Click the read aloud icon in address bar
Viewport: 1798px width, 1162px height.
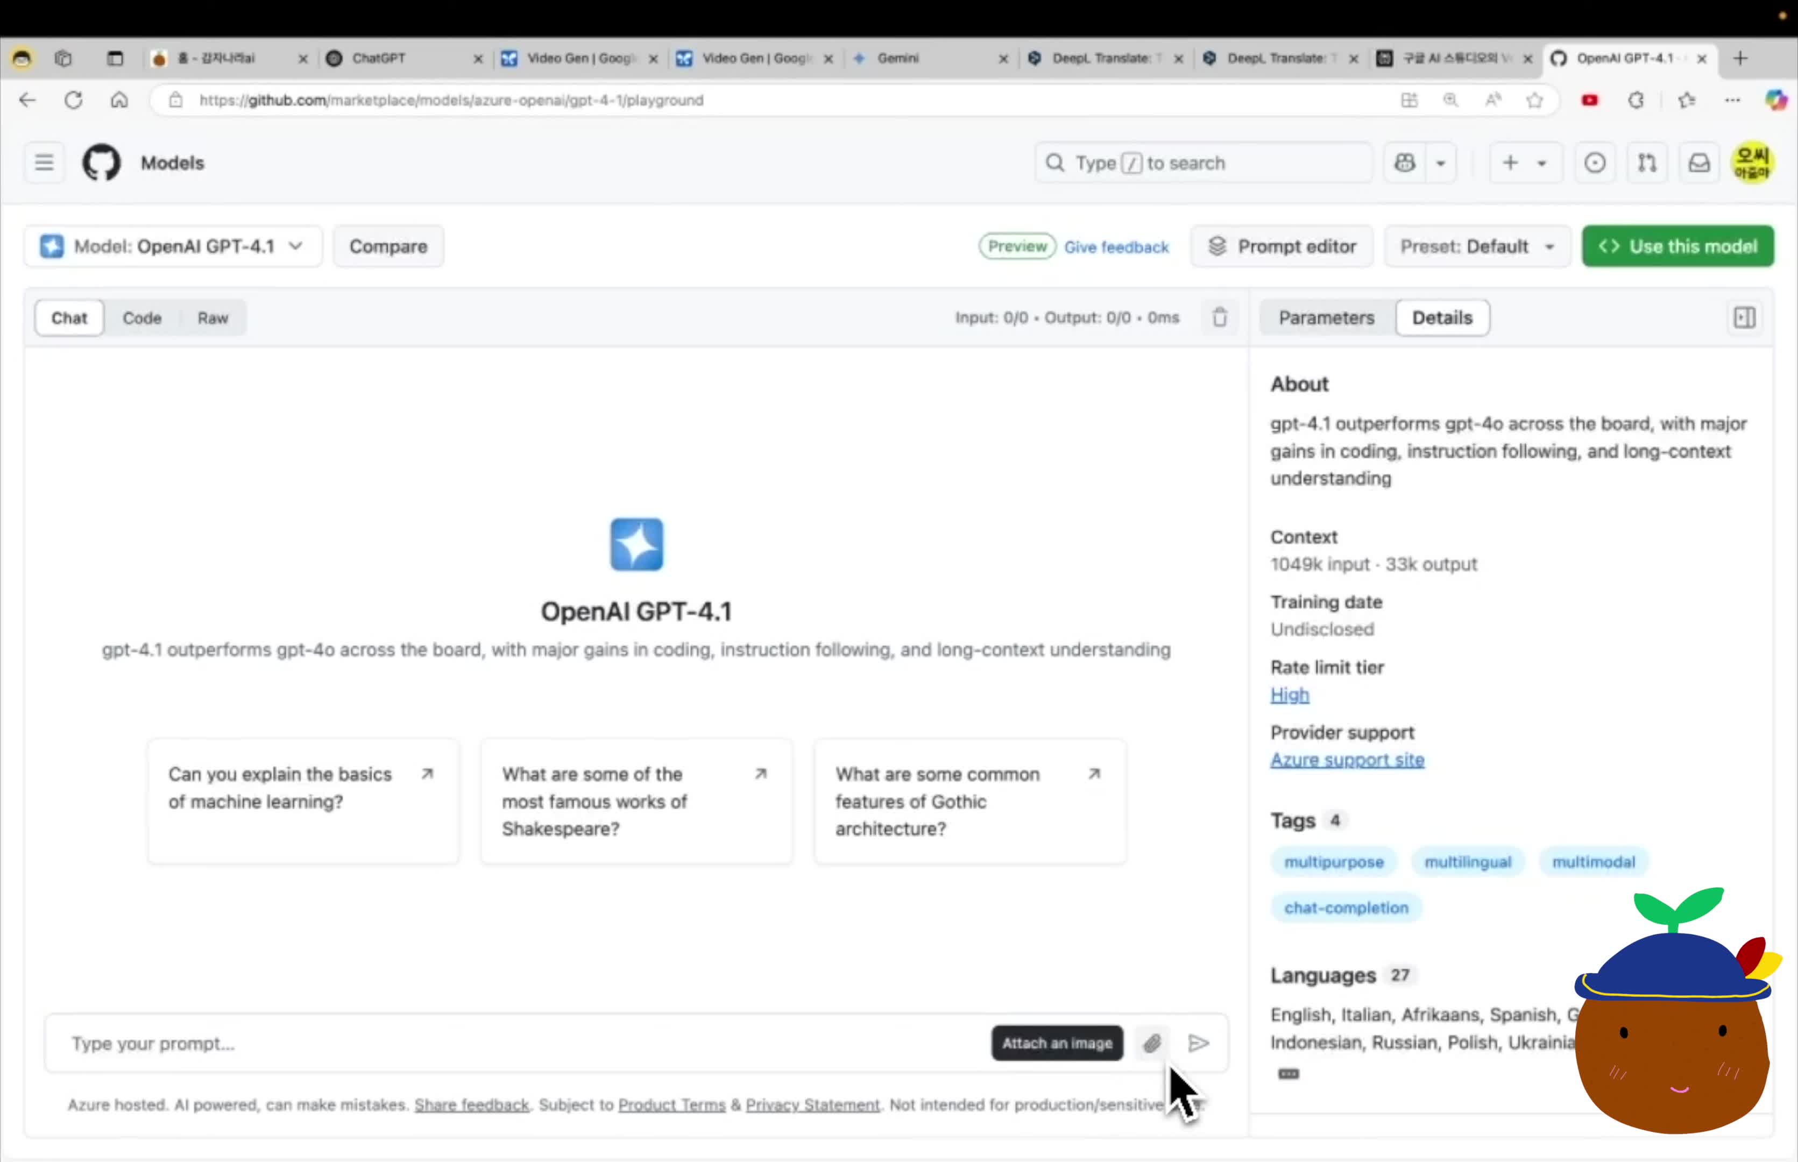[1492, 101]
